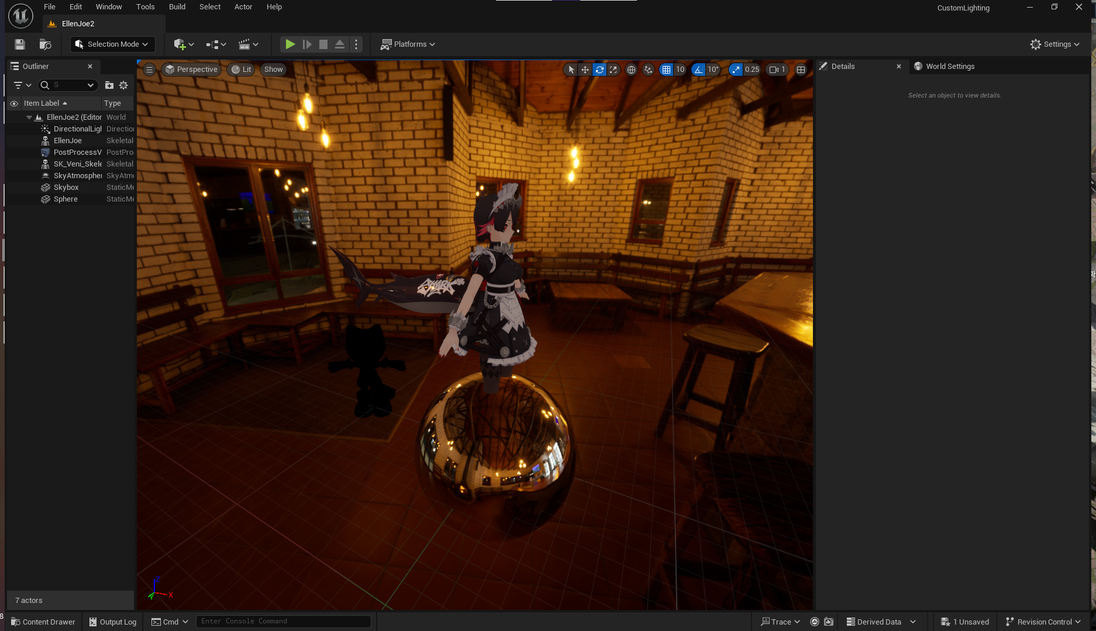The image size is (1096, 631).
Task: Toggle rotation snapping
Action: [x=698, y=70]
